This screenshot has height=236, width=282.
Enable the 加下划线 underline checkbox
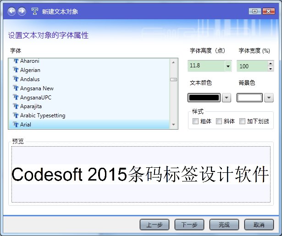click(242, 121)
